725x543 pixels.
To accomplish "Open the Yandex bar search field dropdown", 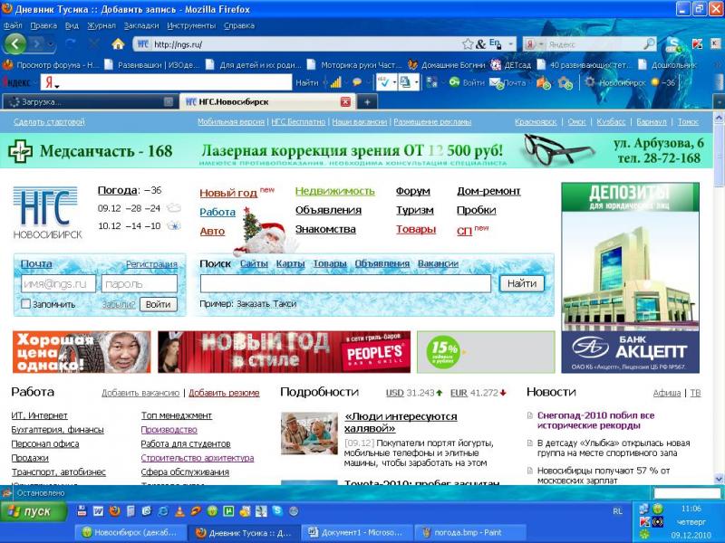I will coord(57,86).
